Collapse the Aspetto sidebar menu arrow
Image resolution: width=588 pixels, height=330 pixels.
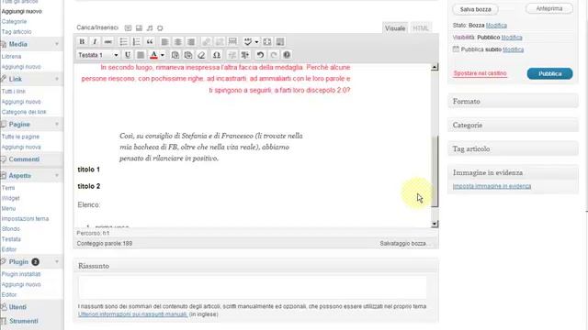click(57, 175)
